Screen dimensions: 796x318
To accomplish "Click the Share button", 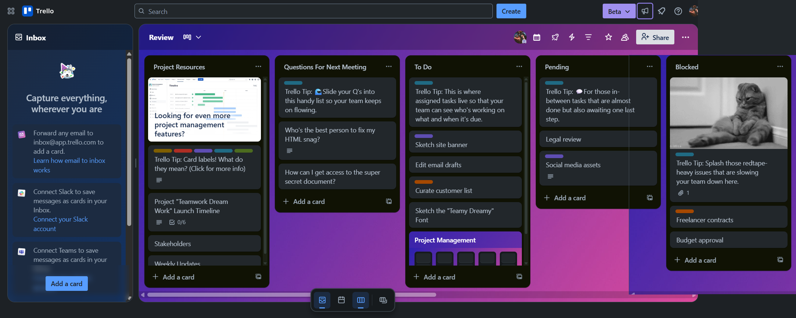I will click(655, 37).
